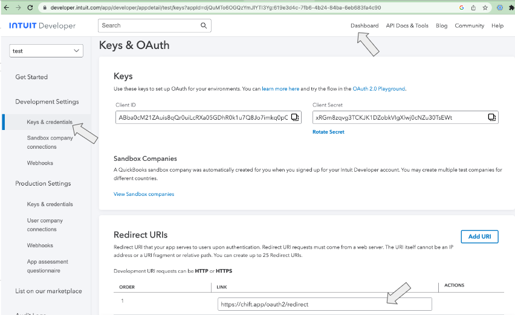The image size is (515, 315).
Task: Select Get Started in the sidebar
Action: (31, 77)
